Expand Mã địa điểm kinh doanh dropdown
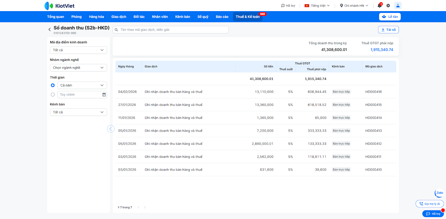This screenshot has width=446, height=219. [x=78, y=50]
